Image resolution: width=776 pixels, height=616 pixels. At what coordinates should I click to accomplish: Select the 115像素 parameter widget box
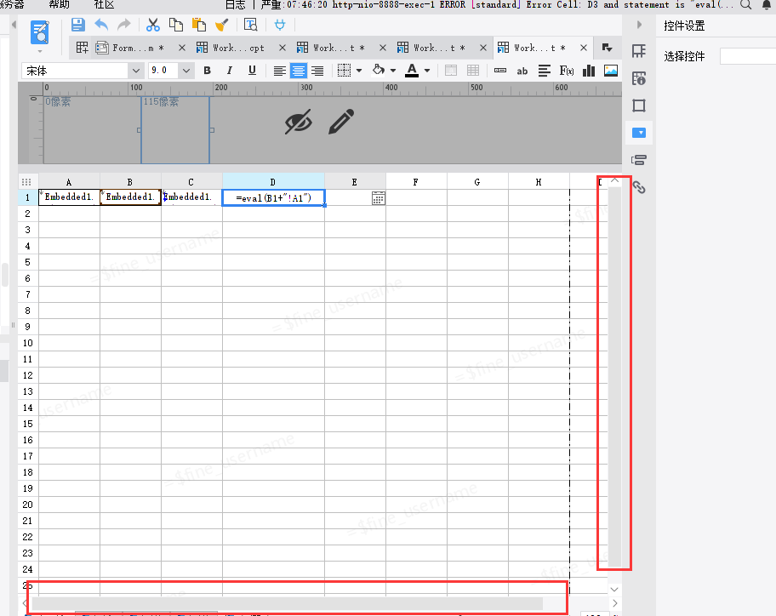[x=175, y=130]
